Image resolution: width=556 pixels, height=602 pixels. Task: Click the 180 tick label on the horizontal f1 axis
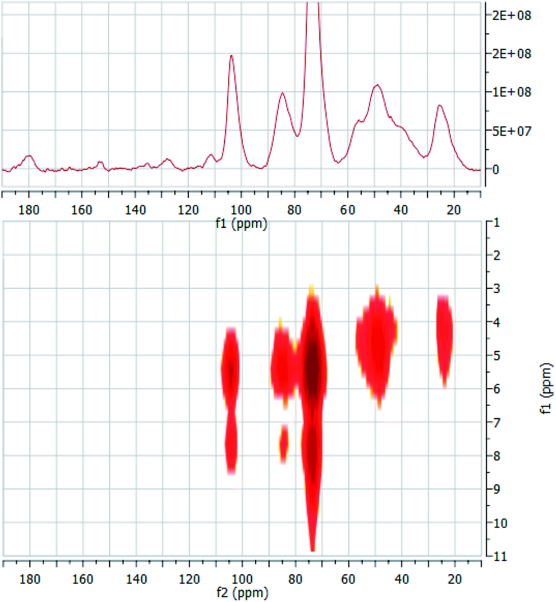[29, 210]
